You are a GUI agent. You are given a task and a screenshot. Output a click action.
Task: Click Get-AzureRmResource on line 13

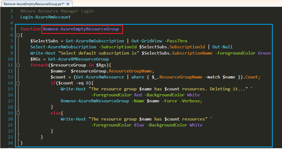100,77
